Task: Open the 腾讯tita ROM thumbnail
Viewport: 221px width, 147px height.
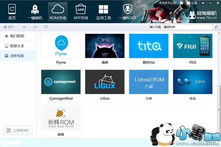Action: point(149,46)
